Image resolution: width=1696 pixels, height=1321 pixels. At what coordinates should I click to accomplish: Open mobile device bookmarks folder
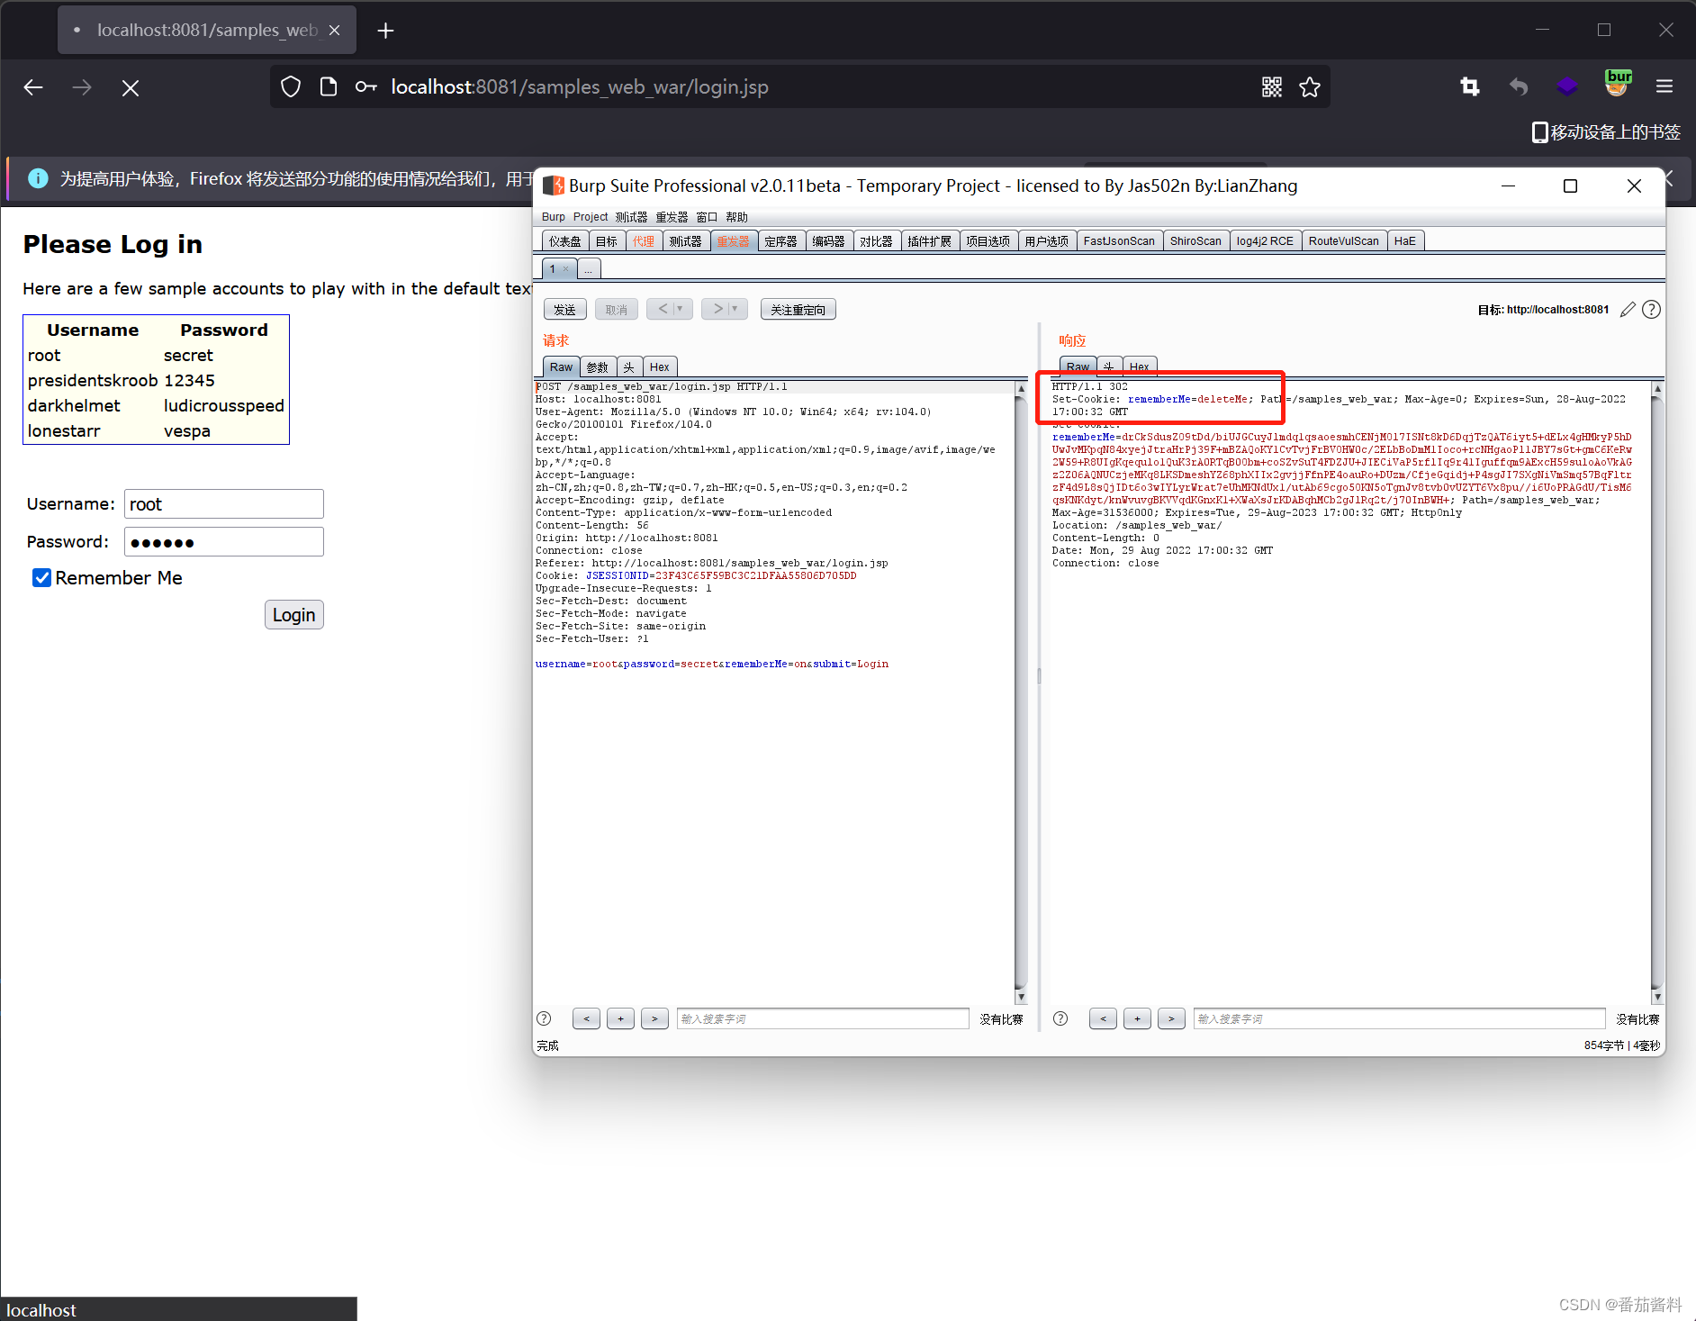1607,132
